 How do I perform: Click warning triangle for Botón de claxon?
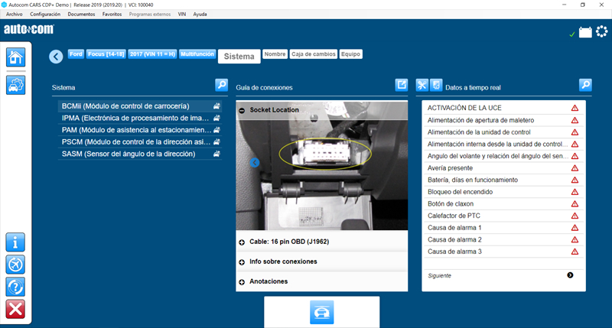575,204
